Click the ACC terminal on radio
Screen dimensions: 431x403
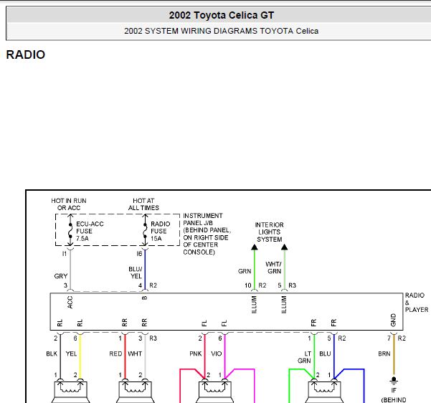coord(70,302)
